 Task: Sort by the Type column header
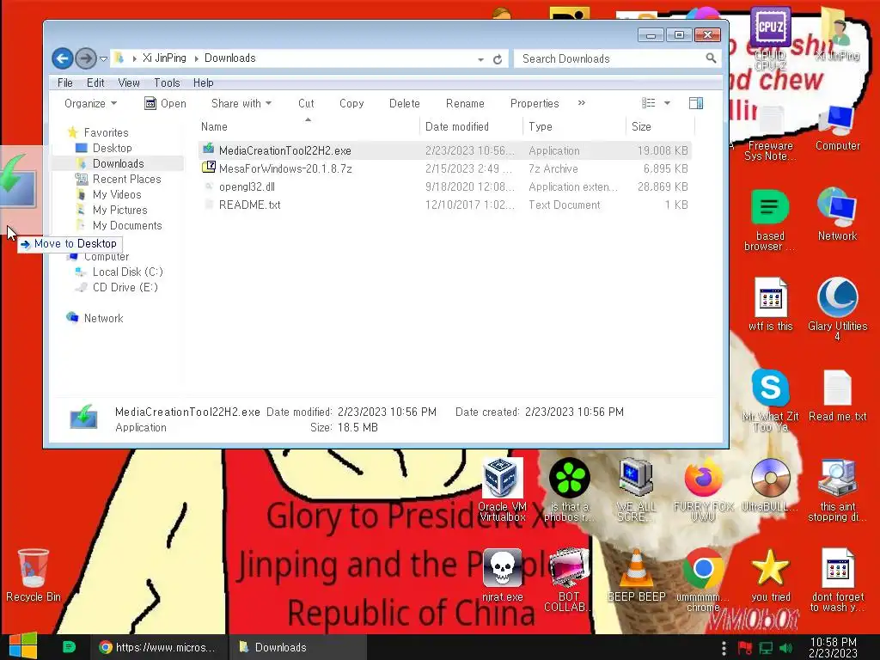click(x=574, y=127)
